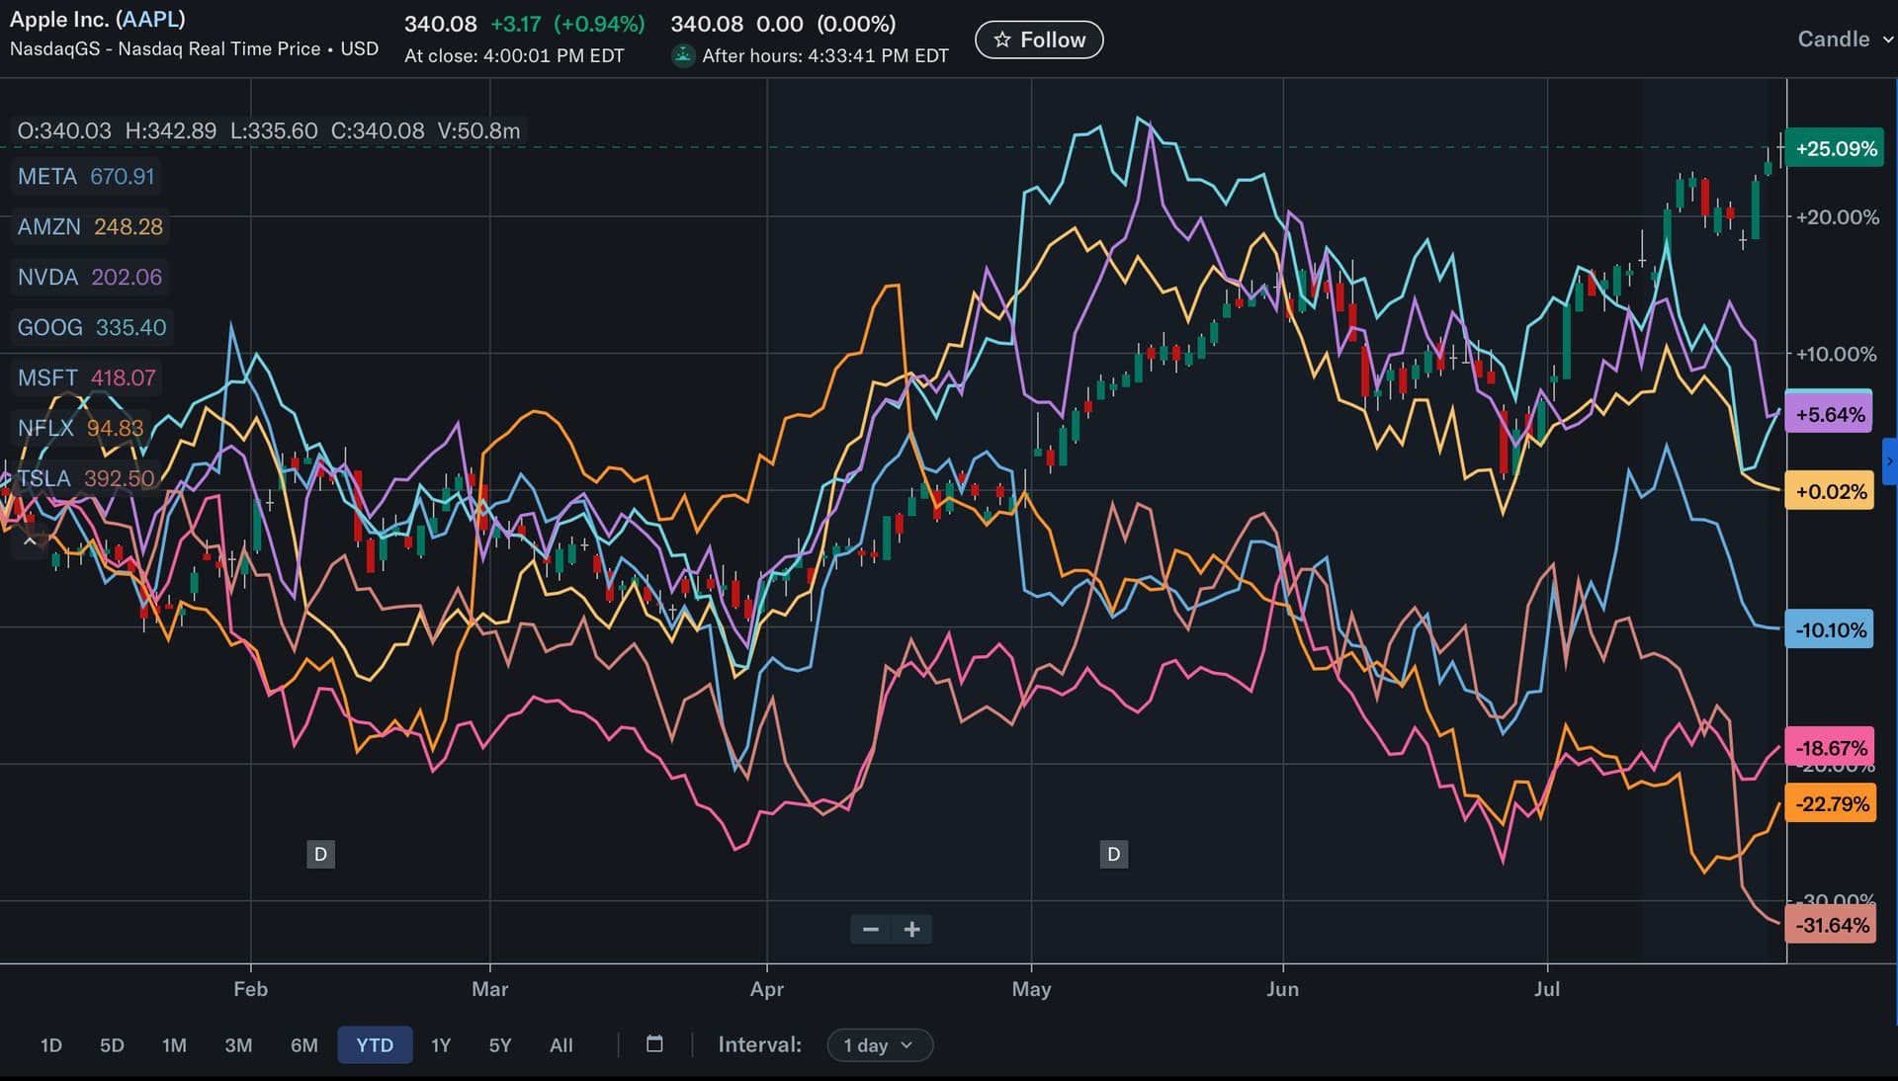This screenshot has height=1081, width=1898.
Task: Select the 1Y time range
Action: tap(441, 1045)
